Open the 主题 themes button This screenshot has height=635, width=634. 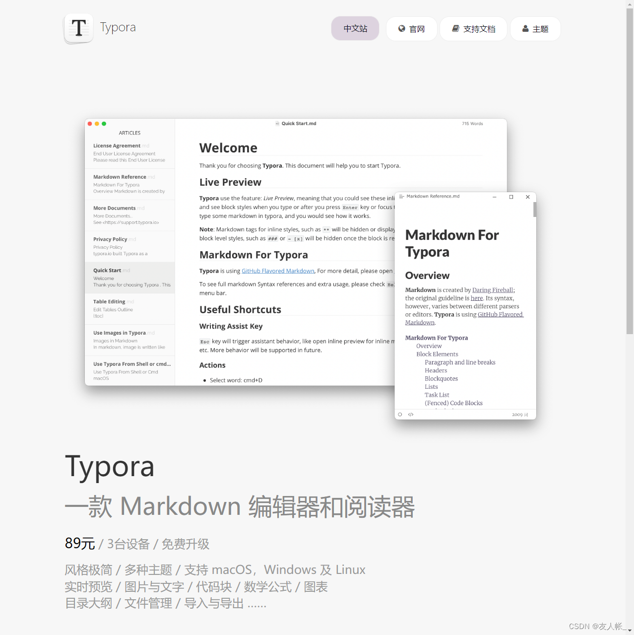pos(535,29)
